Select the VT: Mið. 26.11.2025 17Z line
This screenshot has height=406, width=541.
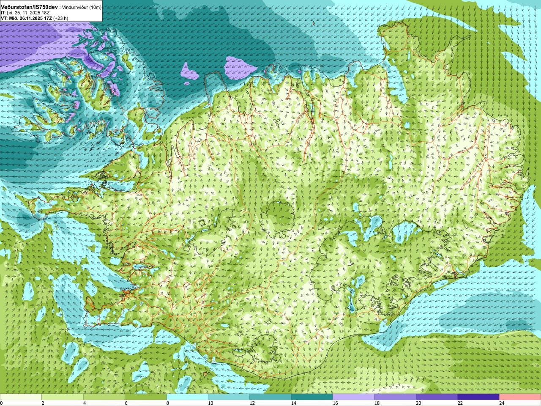pyautogui.click(x=27, y=18)
